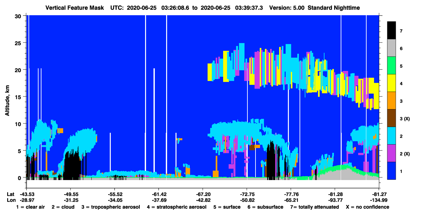Viewport: 421px width, 216px height.
Task: Click the gray subsurface legend swatch
Action: pyautogui.click(x=392, y=48)
